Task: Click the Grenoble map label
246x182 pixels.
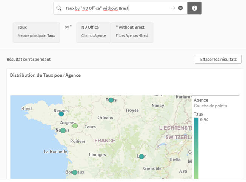Action: tap(152, 168)
